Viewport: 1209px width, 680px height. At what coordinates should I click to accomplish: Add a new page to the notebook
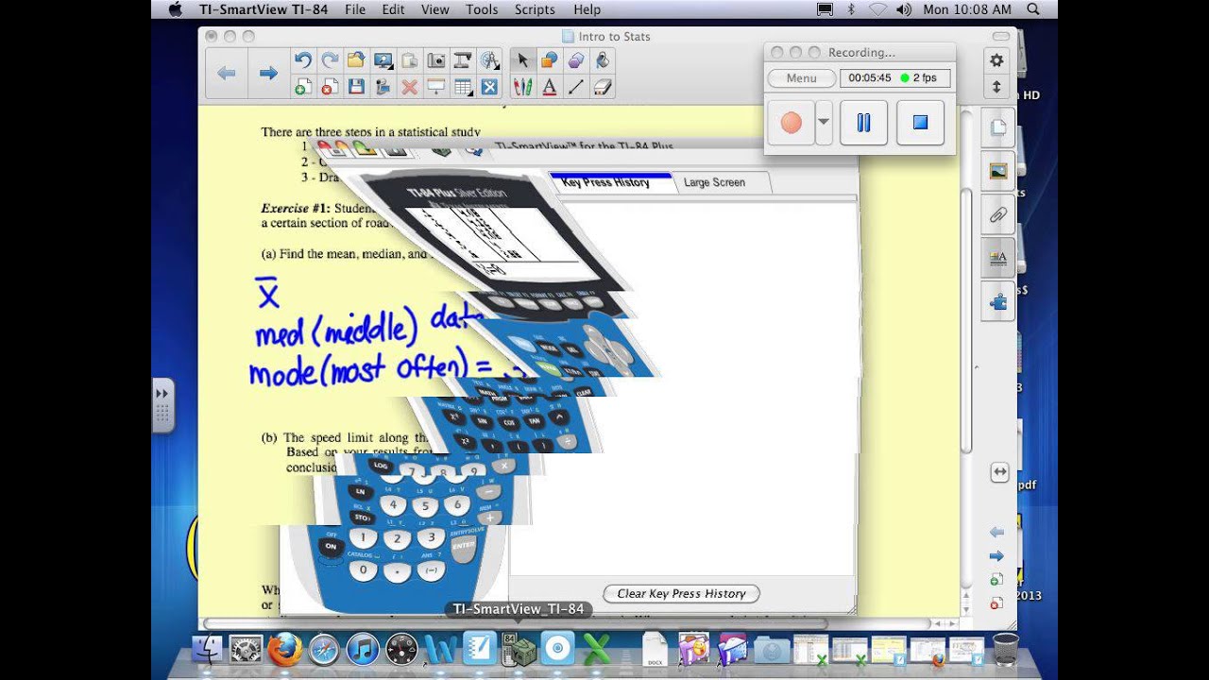tap(303, 87)
